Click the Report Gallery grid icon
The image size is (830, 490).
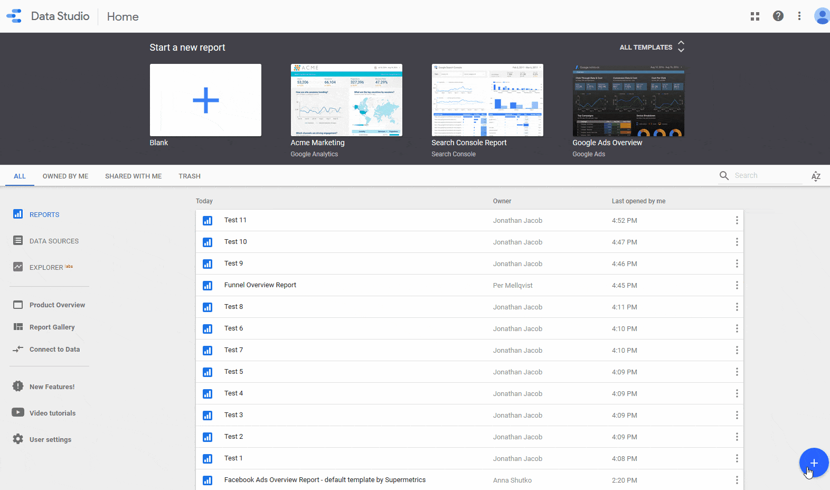point(18,327)
